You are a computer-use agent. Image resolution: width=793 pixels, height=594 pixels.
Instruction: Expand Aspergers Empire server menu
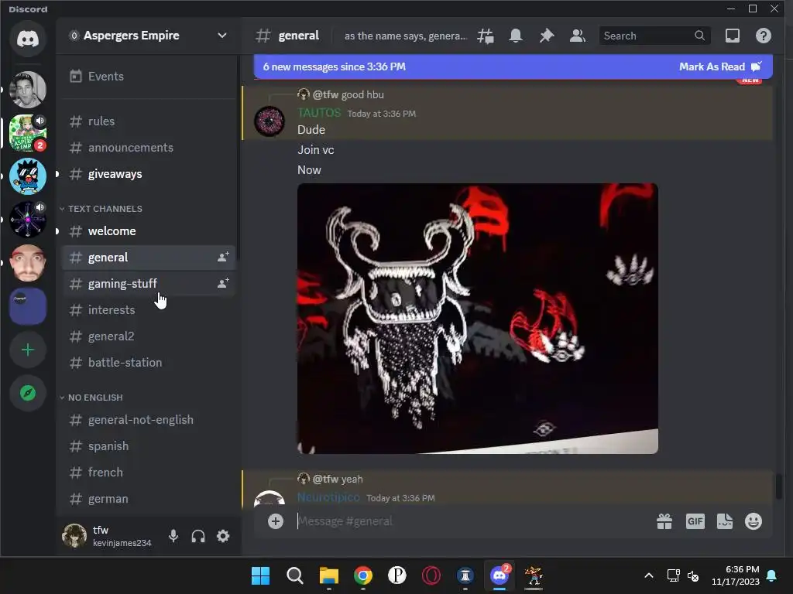point(222,36)
